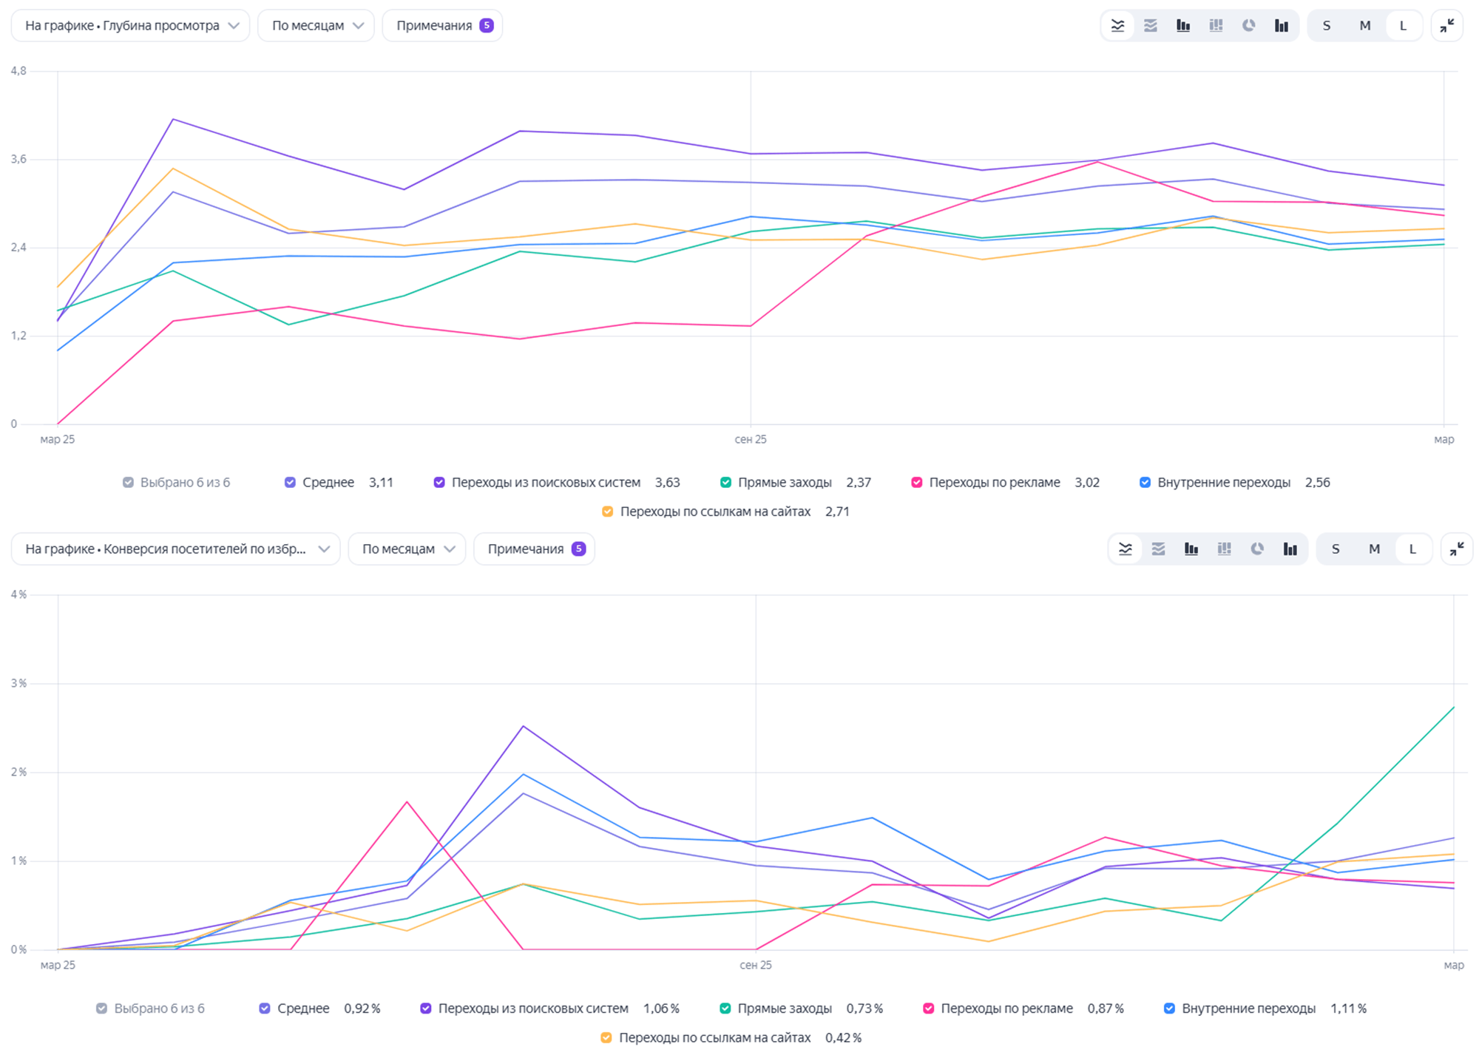Image resolution: width=1479 pixels, height=1055 pixels.
Task: Open 'Примечания' notes in bottom chart
Action: (x=535, y=549)
